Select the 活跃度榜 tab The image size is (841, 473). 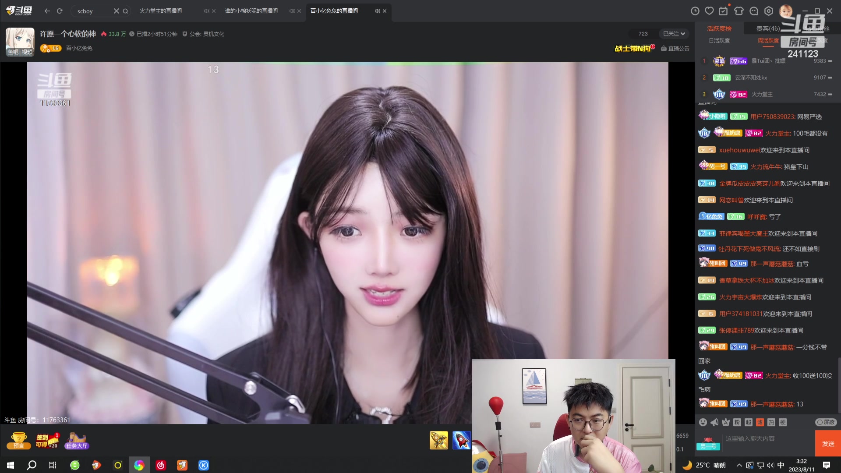719,29
